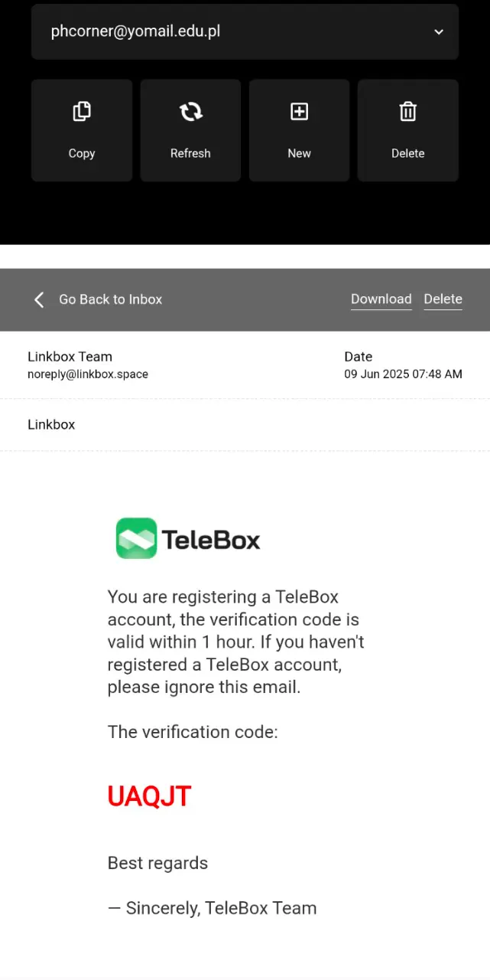Click the 09 Jun 2025 date text

click(403, 374)
